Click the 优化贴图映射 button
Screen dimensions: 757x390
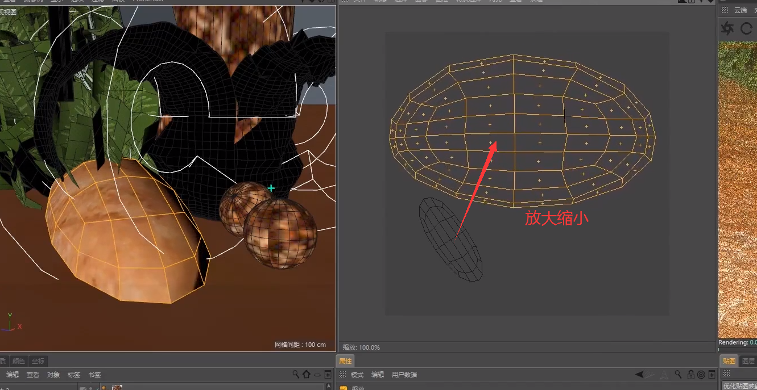click(739, 386)
